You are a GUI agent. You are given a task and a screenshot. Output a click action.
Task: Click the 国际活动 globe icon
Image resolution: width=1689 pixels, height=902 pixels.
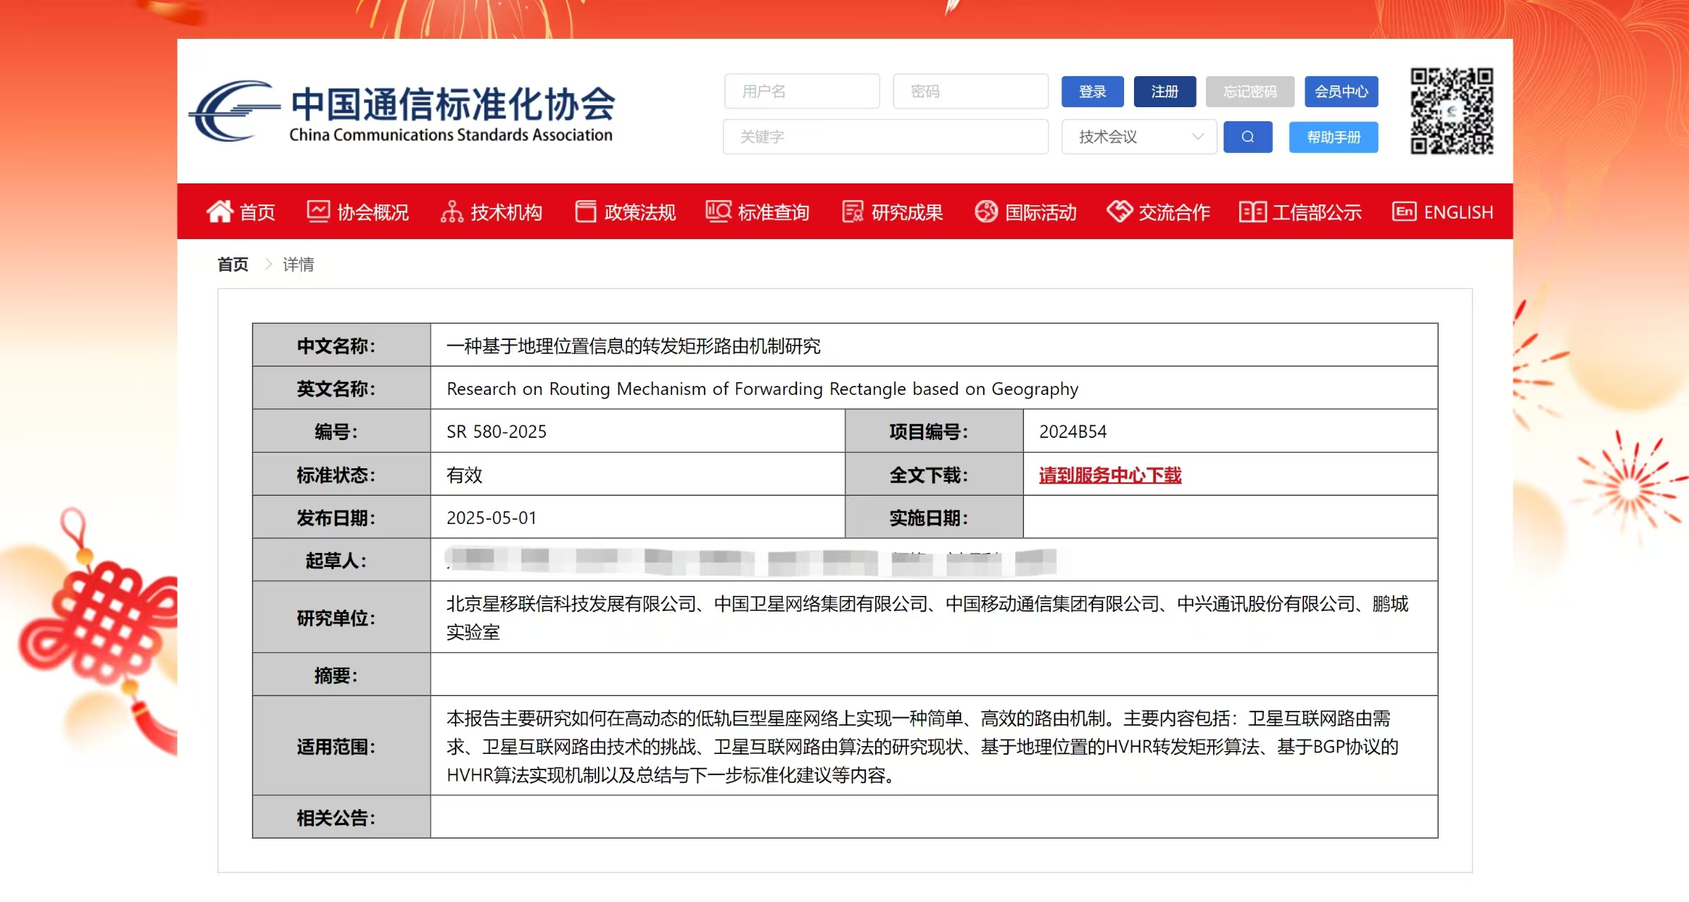coord(985,212)
